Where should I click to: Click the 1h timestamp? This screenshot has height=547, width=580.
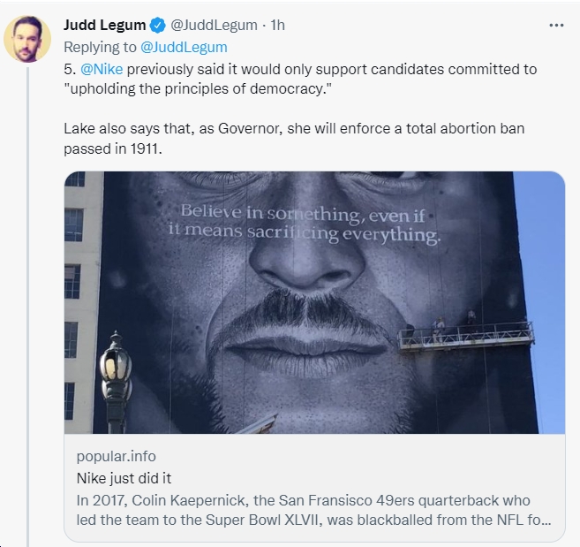pyautogui.click(x=277, y=25)
